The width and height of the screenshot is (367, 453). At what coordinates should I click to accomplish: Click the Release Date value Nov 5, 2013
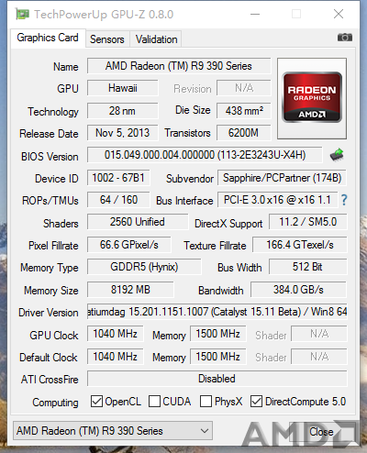[x=123, y=133]
